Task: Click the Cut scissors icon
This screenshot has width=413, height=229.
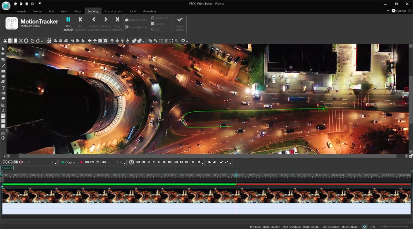Action: [5, 40]
